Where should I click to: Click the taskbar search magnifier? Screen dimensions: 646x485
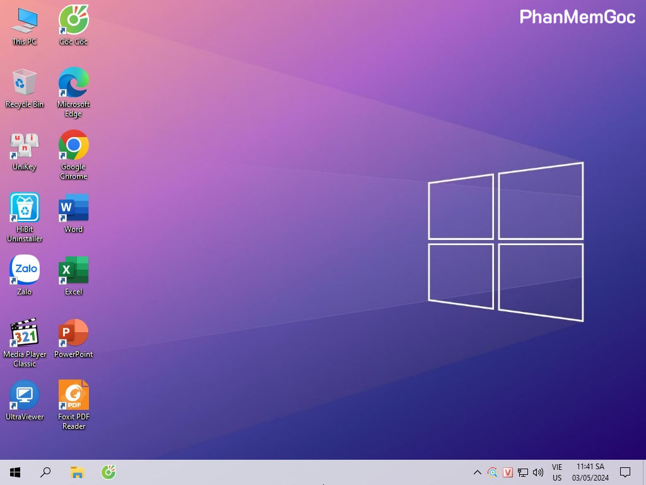[45, 472]
